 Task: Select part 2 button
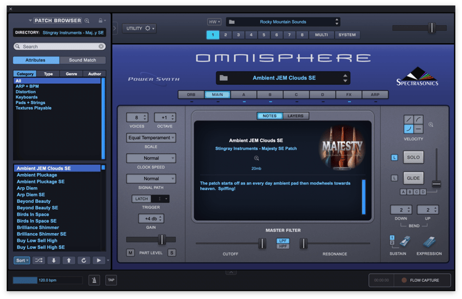pyautogui.click(x=225, y=34)
